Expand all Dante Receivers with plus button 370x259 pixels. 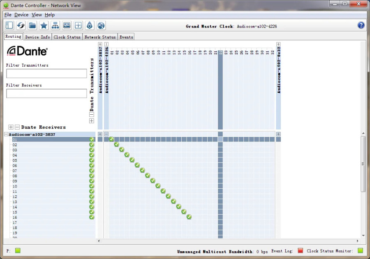(x=11, y=127)
